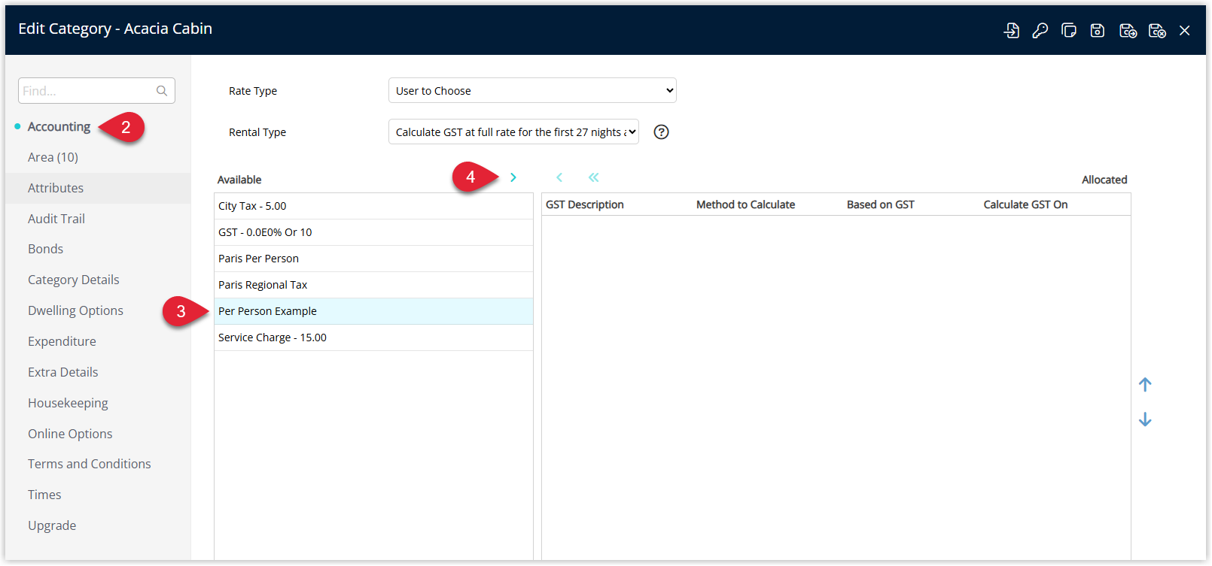Screen dimensions: 1212x566
Task: Open the key access icon
Action: coord(1040,30)
